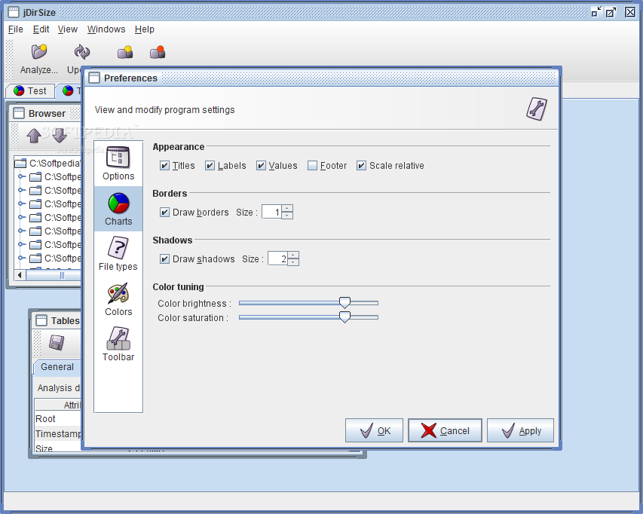Open the Windows menu
Viewport: 643px width, 514px height.
point(106,29)
